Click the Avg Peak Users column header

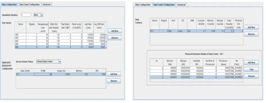click(x=88, y=27)
